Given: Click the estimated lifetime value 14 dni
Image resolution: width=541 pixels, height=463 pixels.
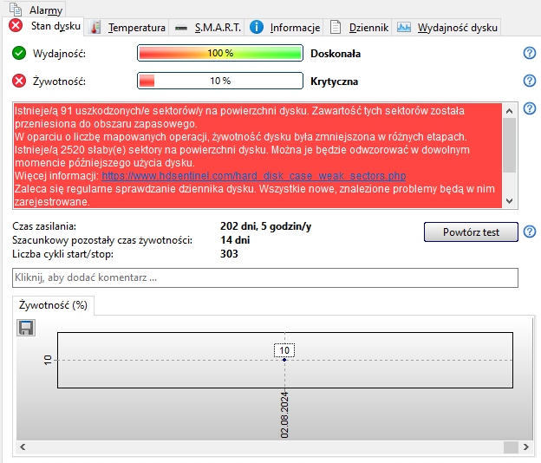Looking at the screenshot, I should pos(235,240).
